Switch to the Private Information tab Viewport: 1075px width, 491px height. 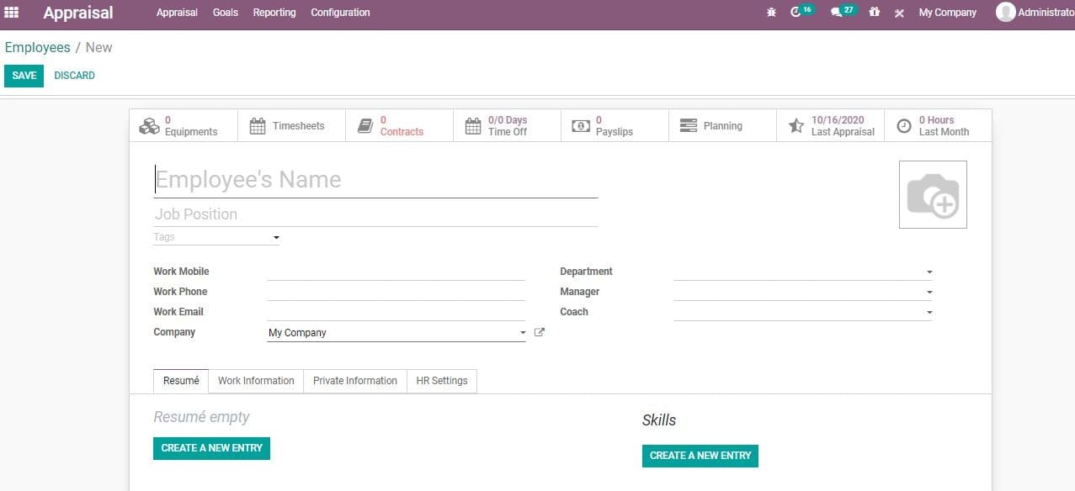pyautogui.click(x=355, y=381)
